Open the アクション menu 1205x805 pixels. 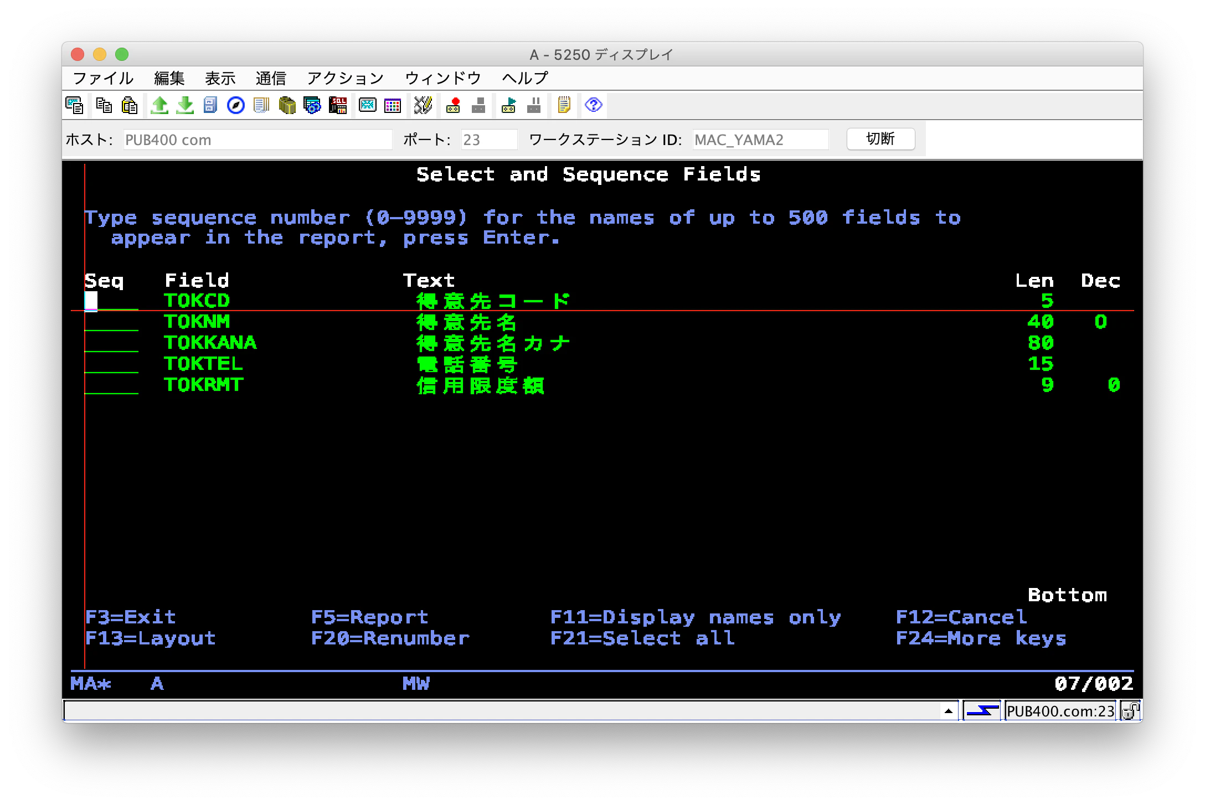(x=345, y=79)
